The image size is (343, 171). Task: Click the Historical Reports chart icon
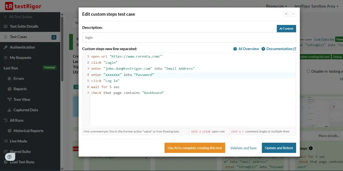[x=9, y=131]
